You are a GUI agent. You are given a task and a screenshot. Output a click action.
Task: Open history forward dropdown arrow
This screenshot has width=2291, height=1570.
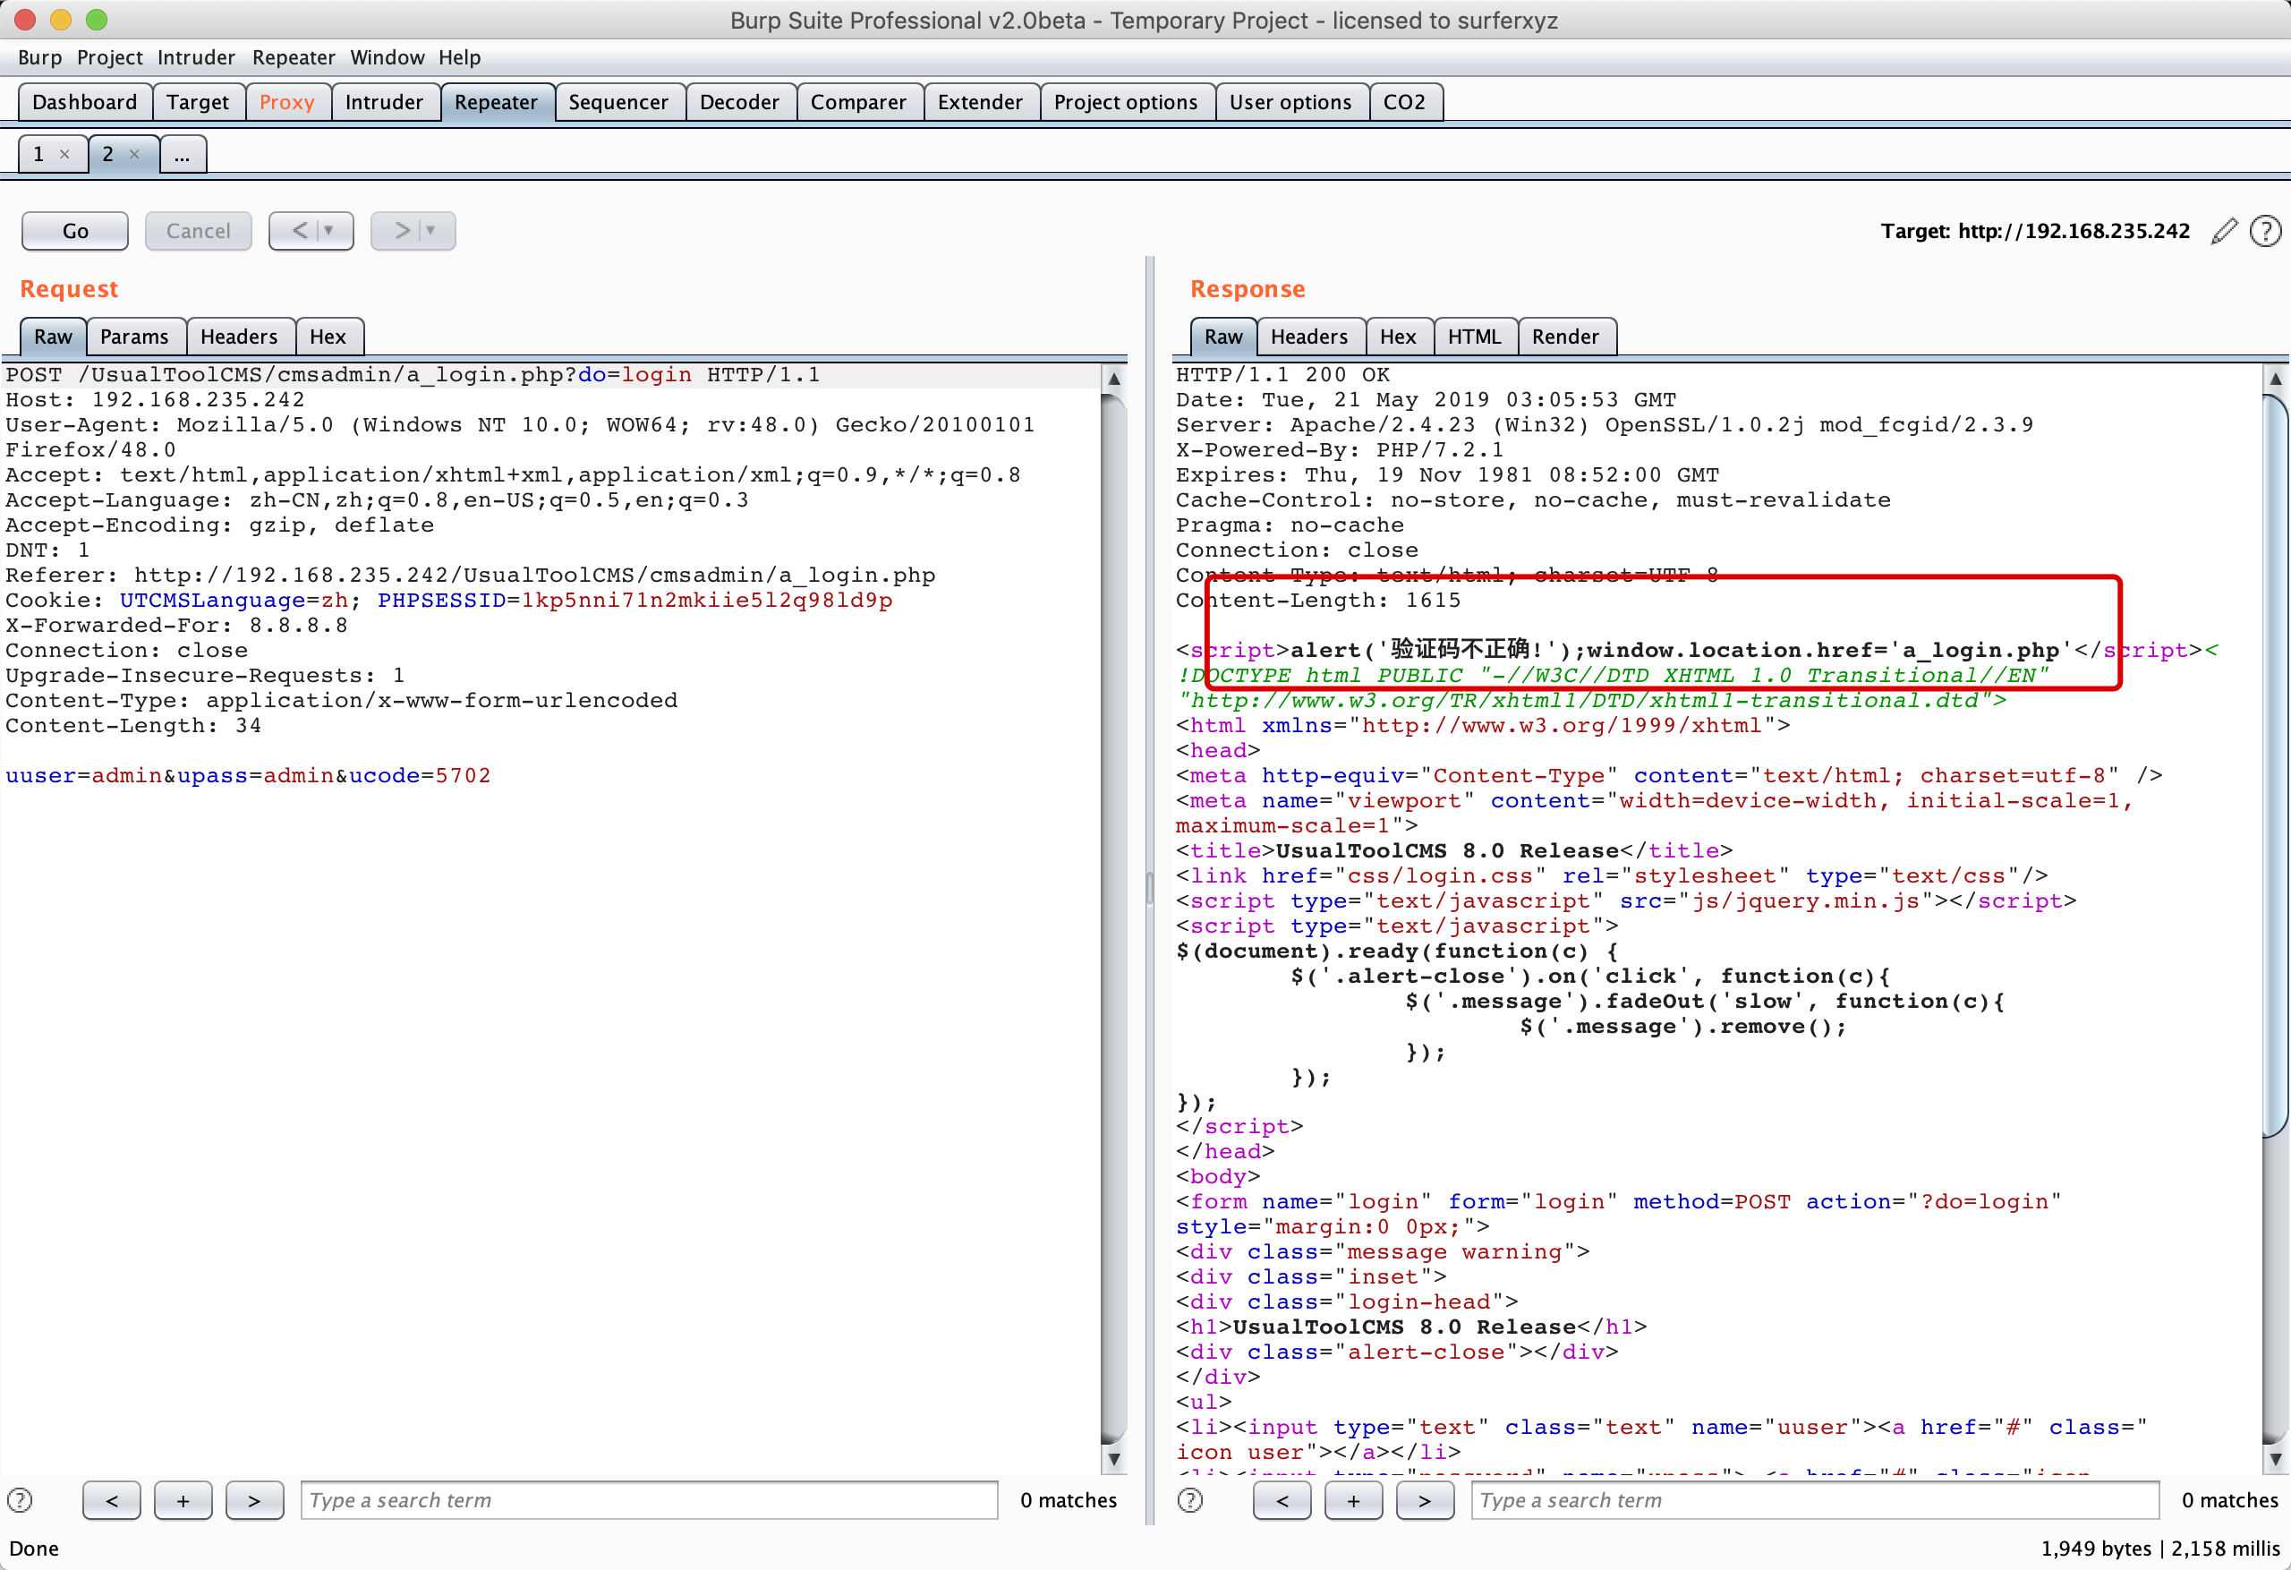pos(430,231)
